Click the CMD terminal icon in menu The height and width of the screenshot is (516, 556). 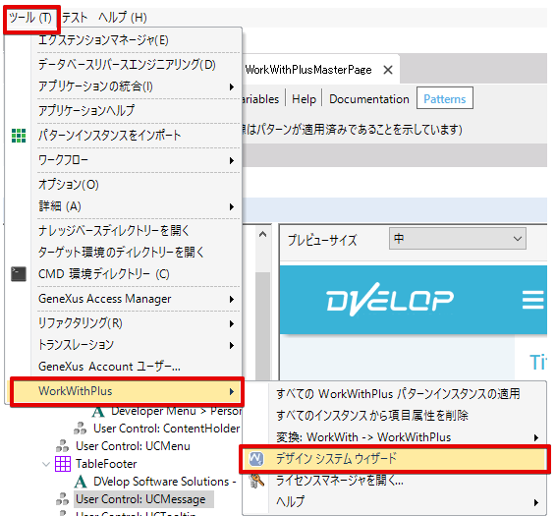[x=19, y=274]
